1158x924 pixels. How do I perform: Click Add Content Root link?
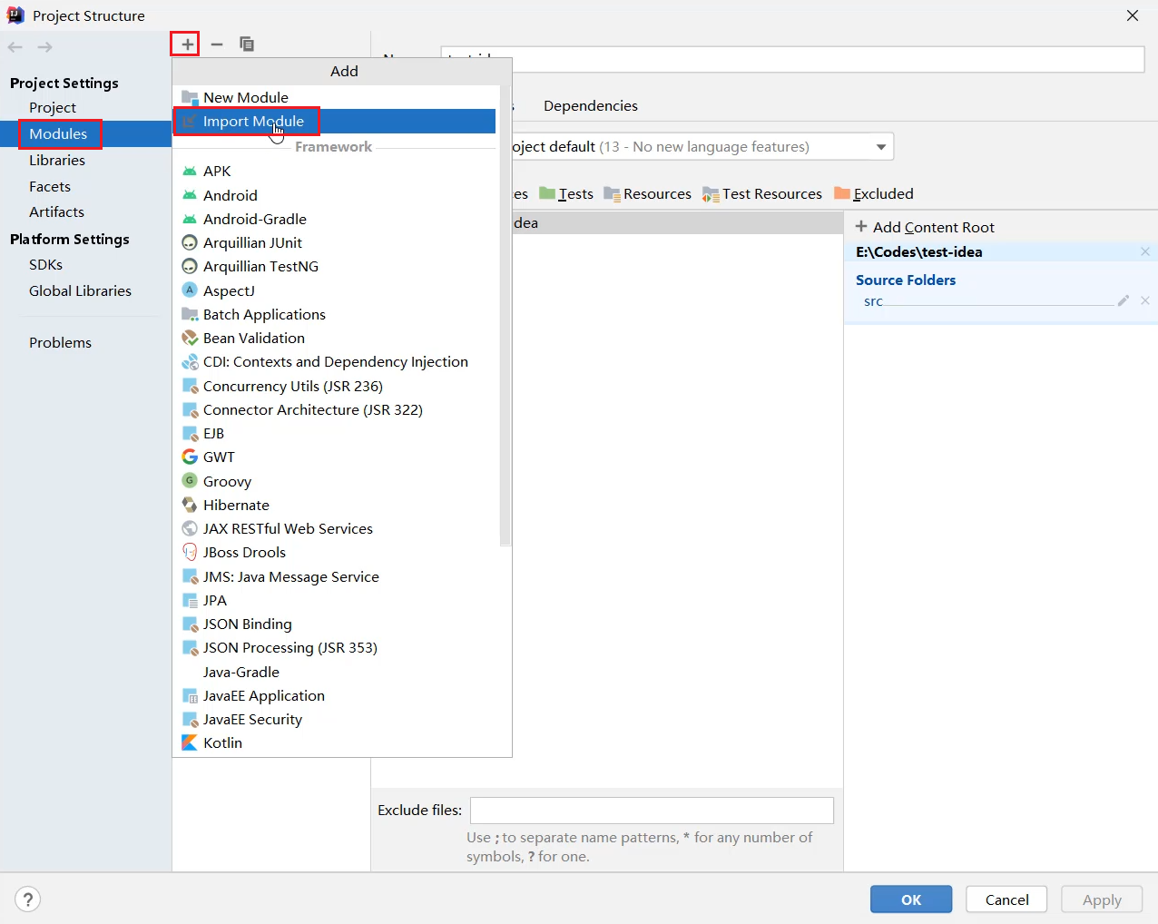[x=925, y=227]
